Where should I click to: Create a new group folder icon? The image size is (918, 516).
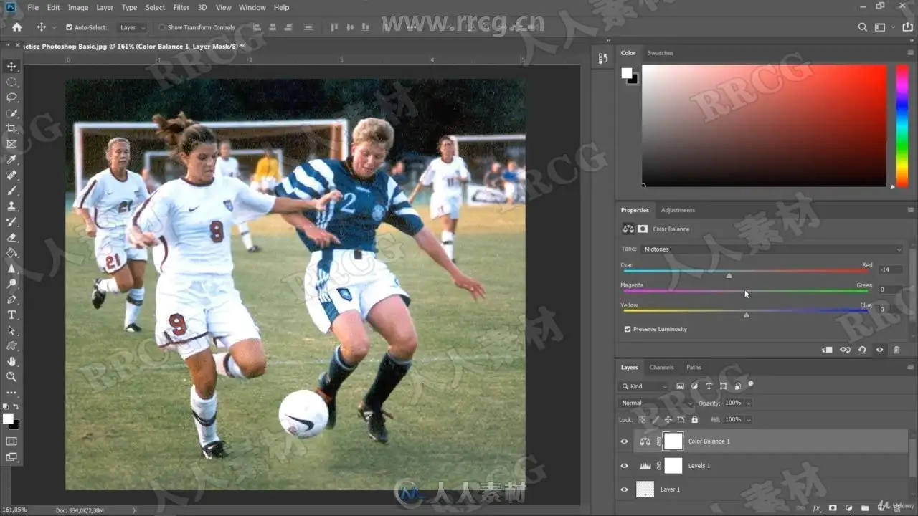coord(865,508)
